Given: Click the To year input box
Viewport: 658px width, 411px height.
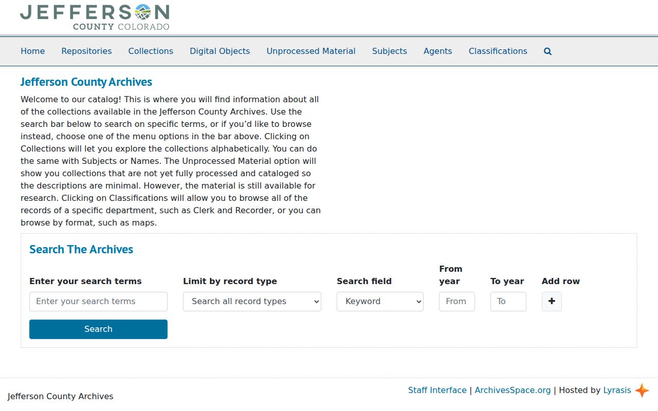Looking at the screenshot, I should pos(508,302).
